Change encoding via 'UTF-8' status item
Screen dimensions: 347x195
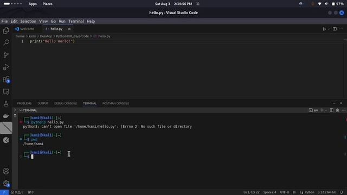click(284, 192)
